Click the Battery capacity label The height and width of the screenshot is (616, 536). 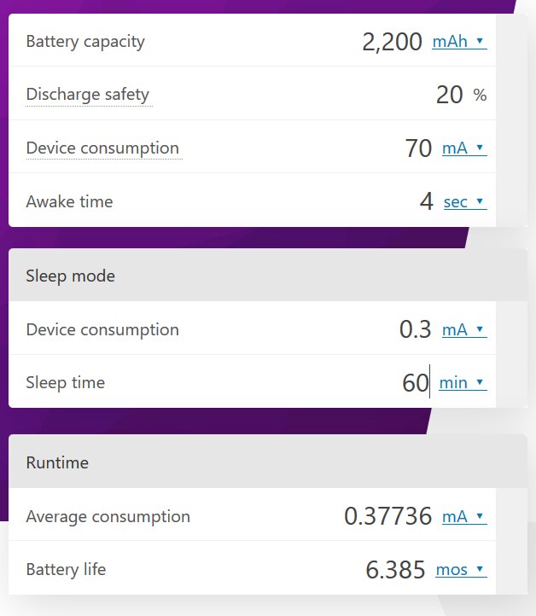point(85,42)
